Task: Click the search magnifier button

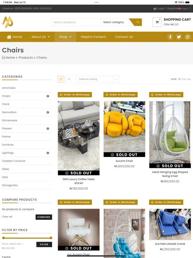Action: (138, 22)
